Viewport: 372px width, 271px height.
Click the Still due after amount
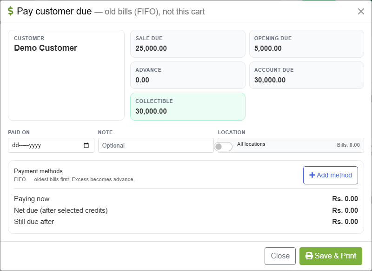click(x=345, y=222)
